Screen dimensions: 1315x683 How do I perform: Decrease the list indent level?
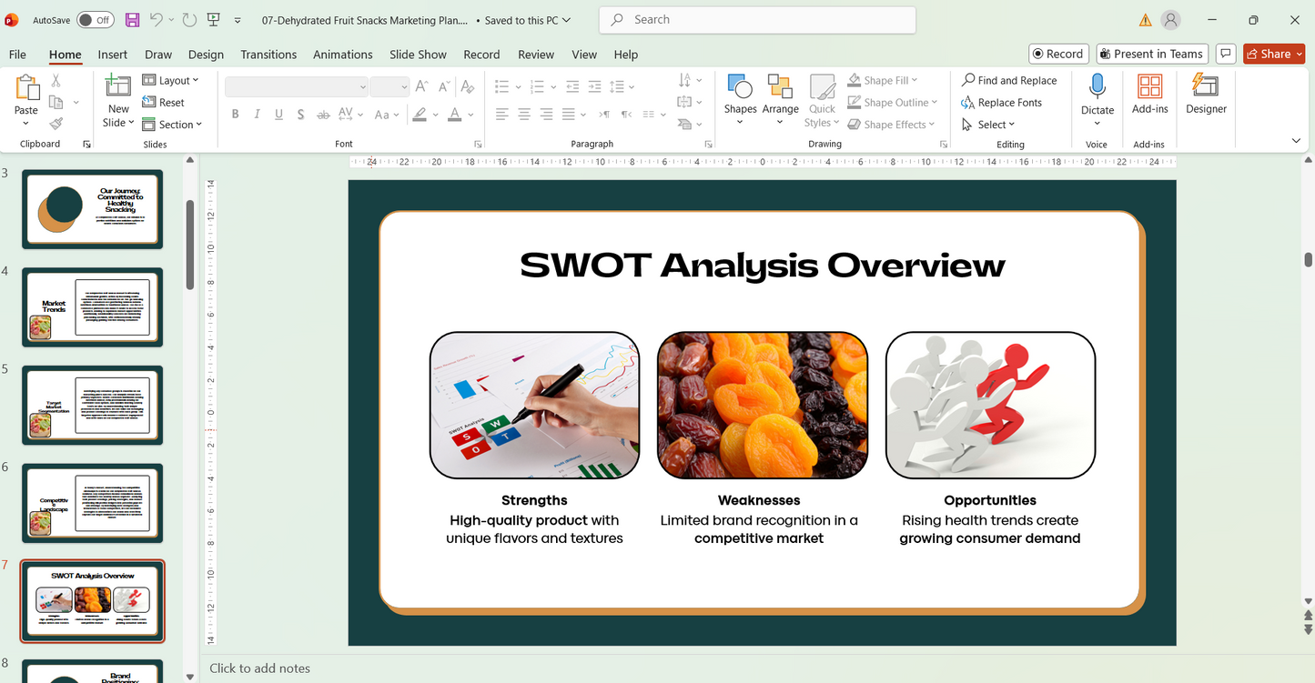[572, 87]
